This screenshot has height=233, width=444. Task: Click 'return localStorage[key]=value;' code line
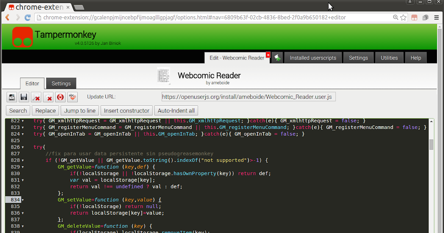tap(117, 213)
